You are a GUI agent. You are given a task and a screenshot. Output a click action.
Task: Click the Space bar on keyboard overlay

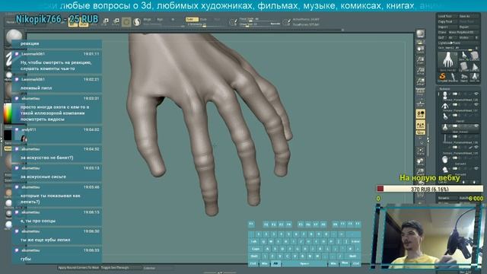click(304, 263)
